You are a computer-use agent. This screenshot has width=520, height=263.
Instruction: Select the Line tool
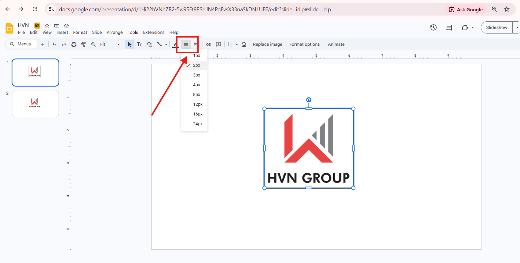159,44
